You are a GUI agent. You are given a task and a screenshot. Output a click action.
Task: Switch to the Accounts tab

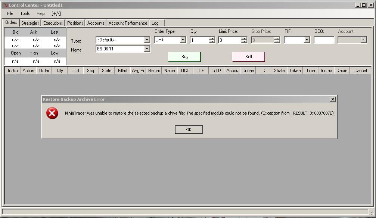pyautogui.click(x=96, y=23)
